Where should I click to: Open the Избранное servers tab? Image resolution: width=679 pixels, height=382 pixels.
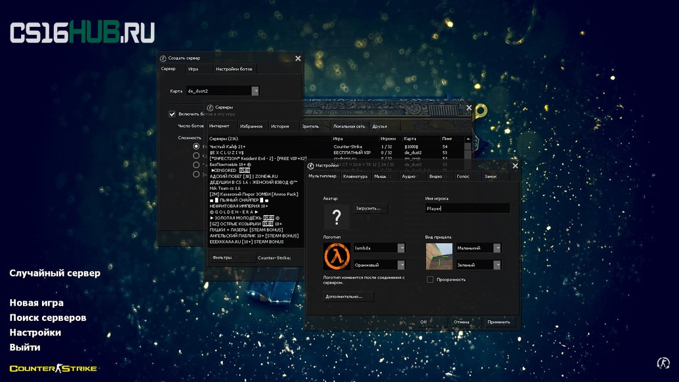point(251,127)
